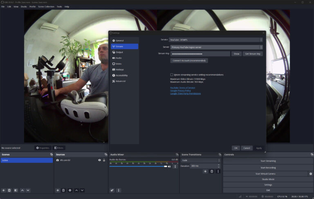Click the add scene plus icon
The width and height of the screenshot is (314, 199).
3,190
